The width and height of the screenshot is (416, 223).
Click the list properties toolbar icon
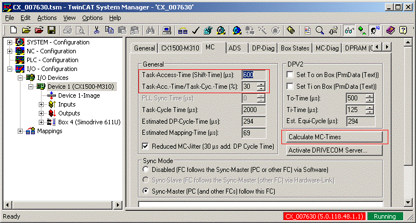point(307,30)
